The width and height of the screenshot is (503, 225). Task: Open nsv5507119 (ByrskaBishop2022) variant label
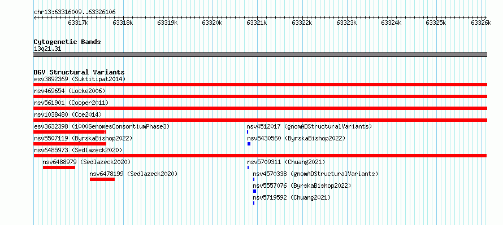(x=83, y=138)
